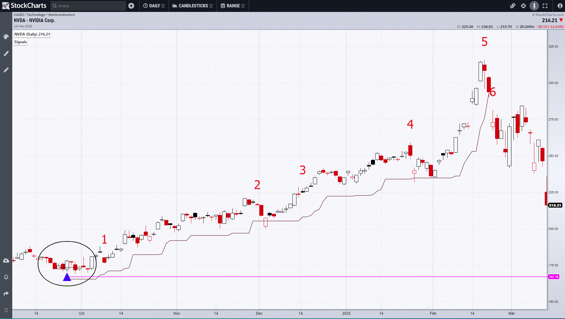Toggle fullscreen mode

pyautogui.click(x=545, y=6)
